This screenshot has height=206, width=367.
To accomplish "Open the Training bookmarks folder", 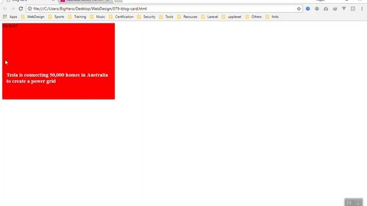I will [x=77, y=17].
